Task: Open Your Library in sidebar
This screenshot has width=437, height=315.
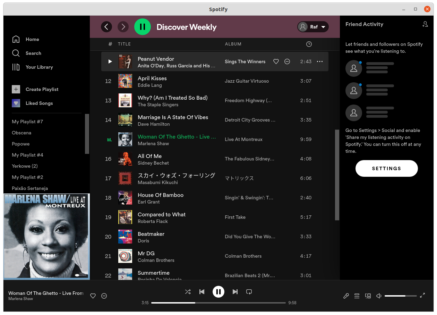Action: [x=39, y=67]
